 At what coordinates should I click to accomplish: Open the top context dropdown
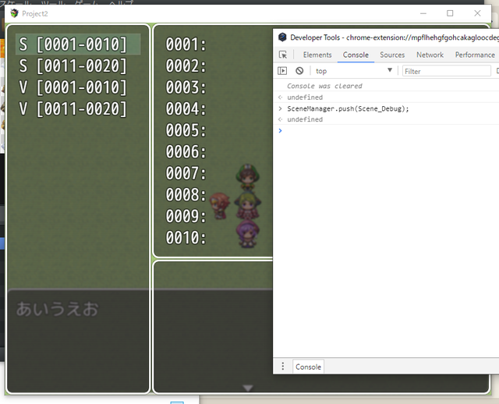click(353, 71)
